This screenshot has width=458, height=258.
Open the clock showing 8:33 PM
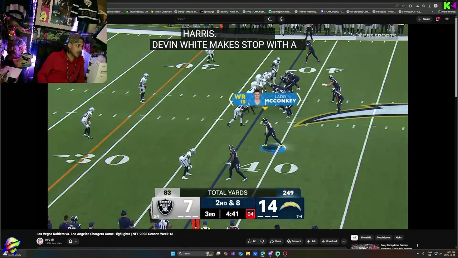450,254
